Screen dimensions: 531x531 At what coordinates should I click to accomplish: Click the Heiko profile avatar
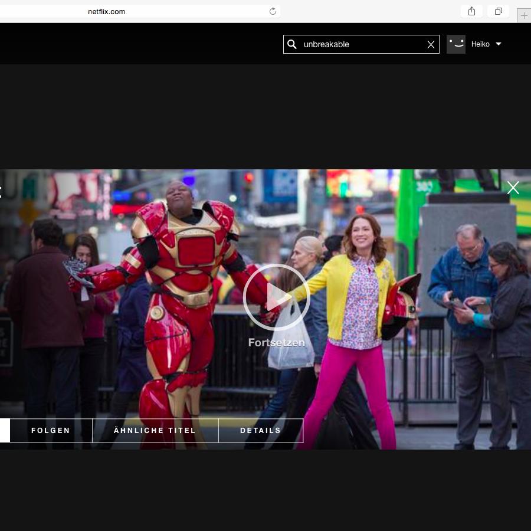[x=456, y=44]
